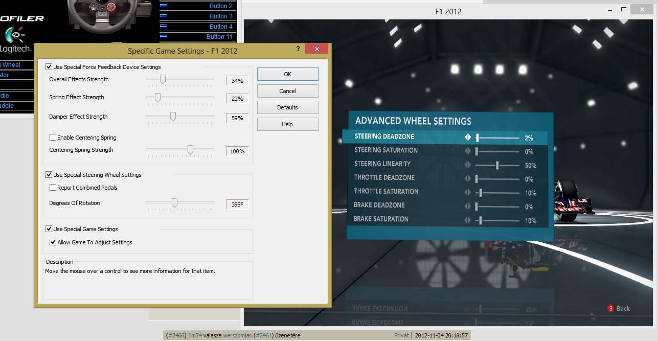
Task: Click the Overall Effects Strength 34% field
Action: click(237, 81)
